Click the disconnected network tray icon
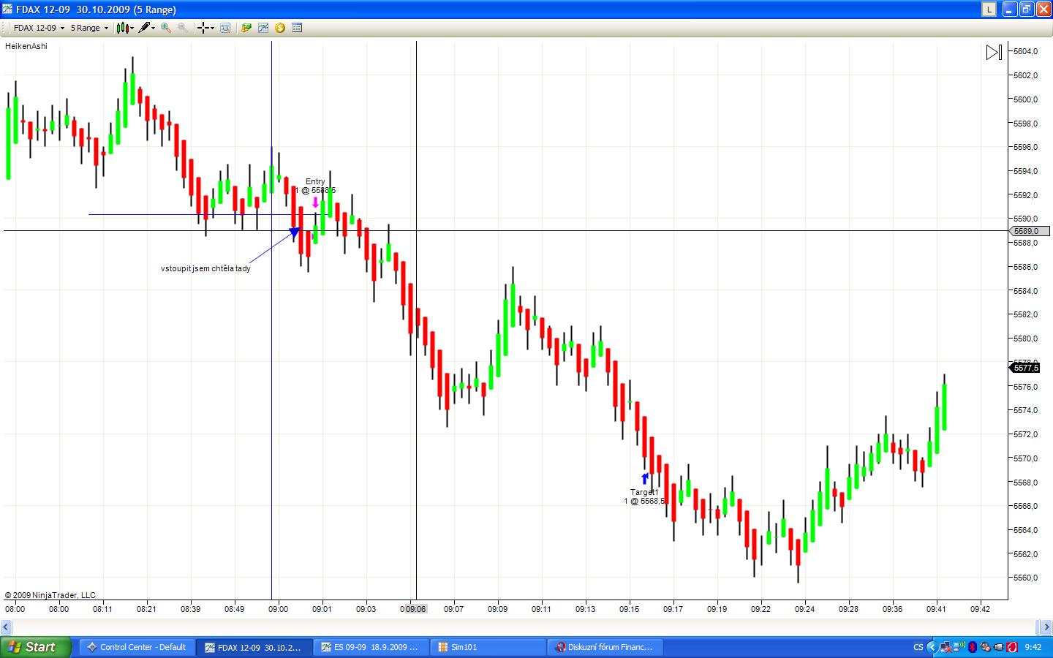 946,647
